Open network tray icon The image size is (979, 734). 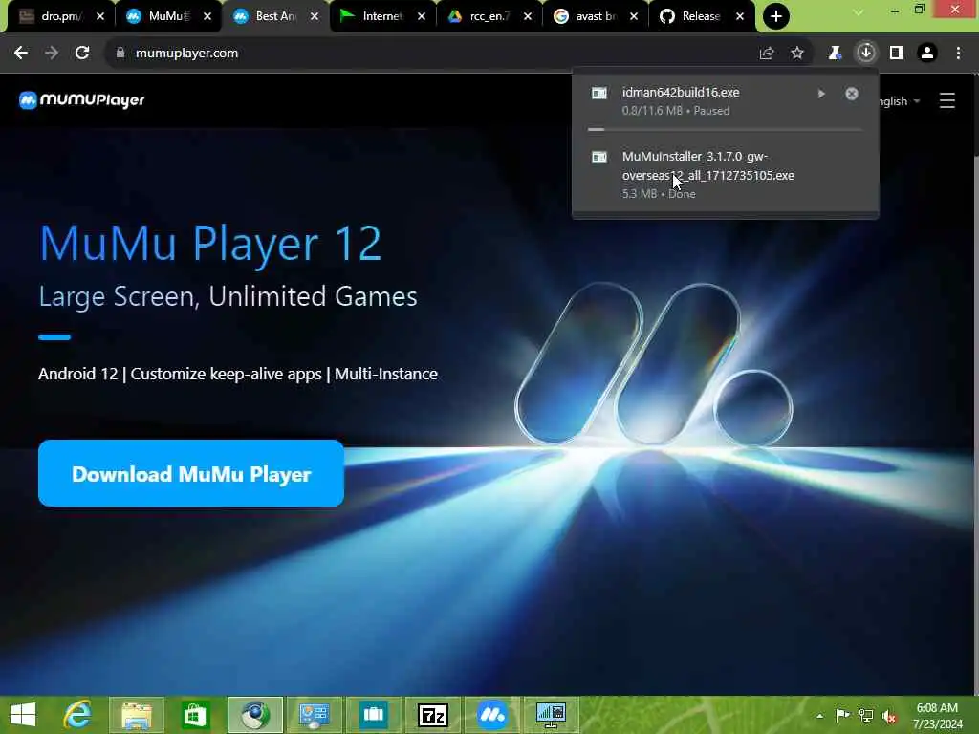[x=866, y=715]
